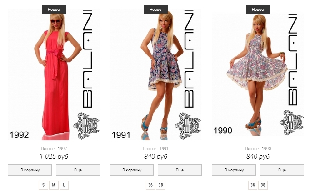315x191 pixels.
Task: Choose size 36 for dress 1990
Action: (253, 185)
